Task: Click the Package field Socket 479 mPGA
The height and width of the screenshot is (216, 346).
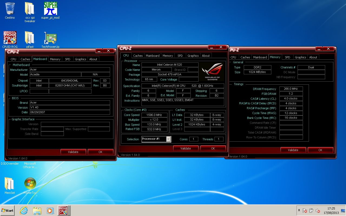Action: pos(170,75)
